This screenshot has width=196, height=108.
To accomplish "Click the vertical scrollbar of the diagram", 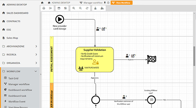I will [194, 56].
